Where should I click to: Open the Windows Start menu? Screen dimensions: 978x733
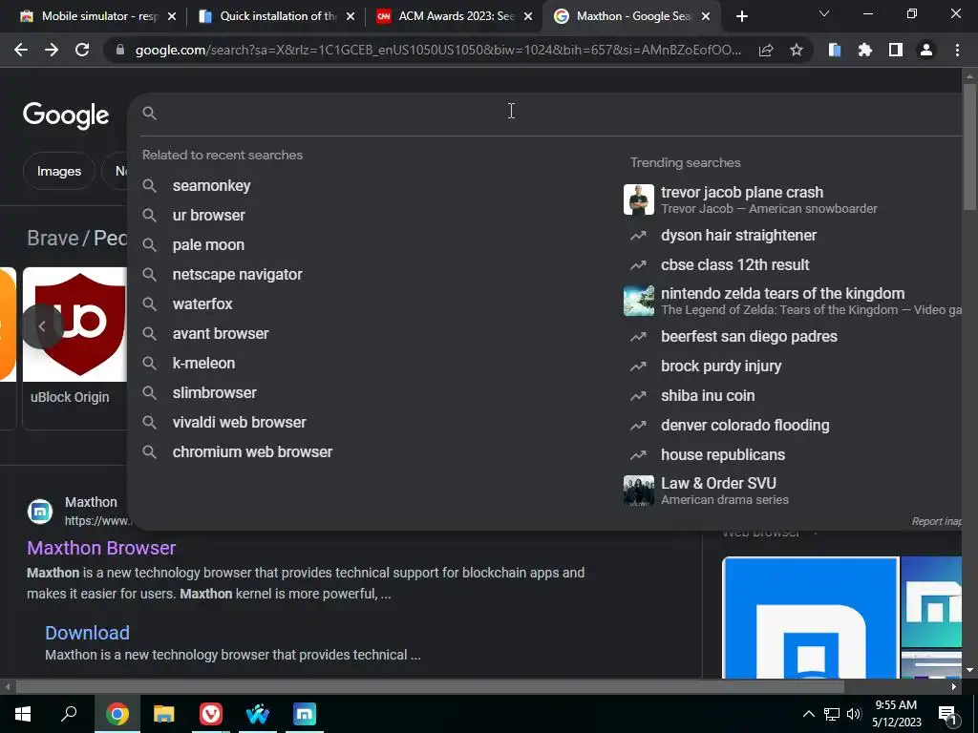coord(23,714)
